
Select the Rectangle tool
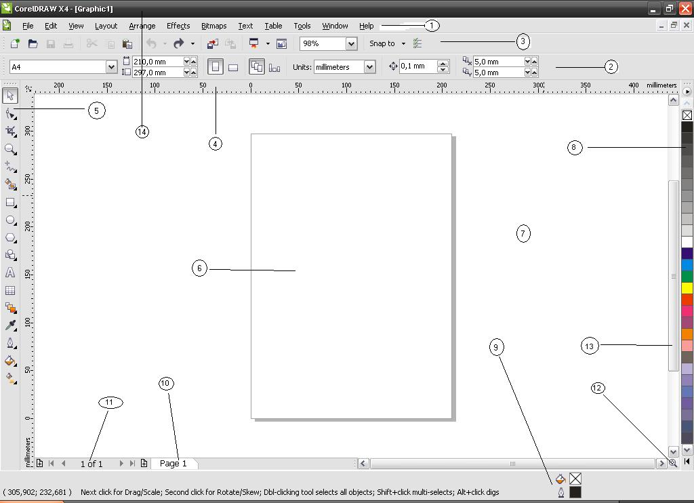(x=10, y=202)
